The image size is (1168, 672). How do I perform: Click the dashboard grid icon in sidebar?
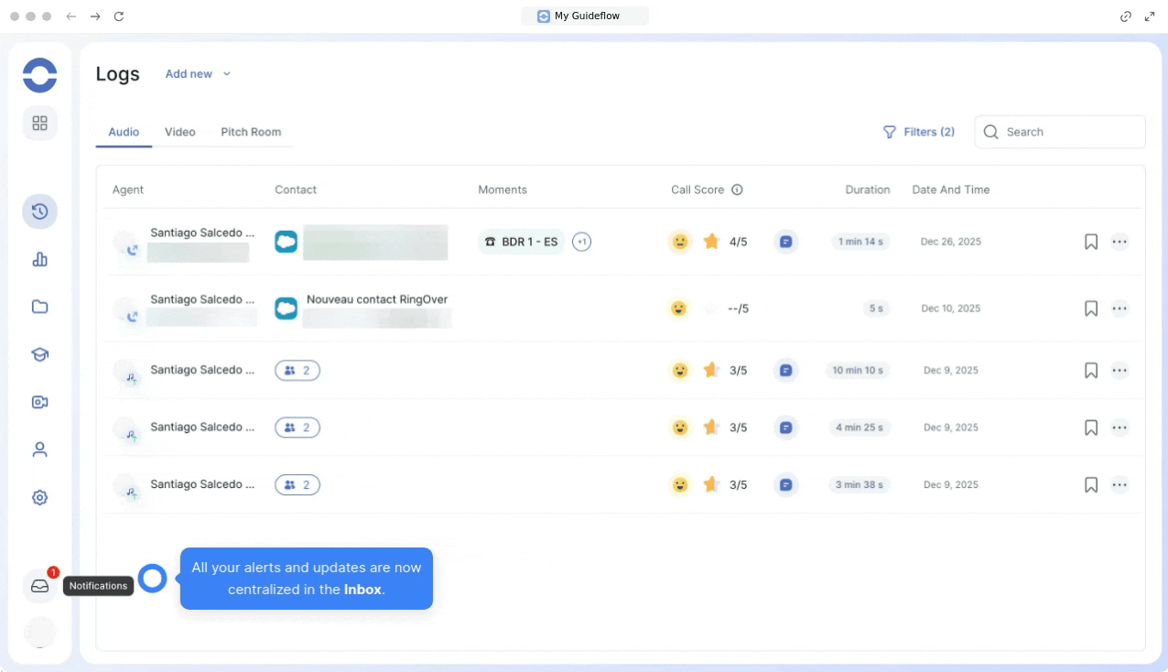point(39,123)
